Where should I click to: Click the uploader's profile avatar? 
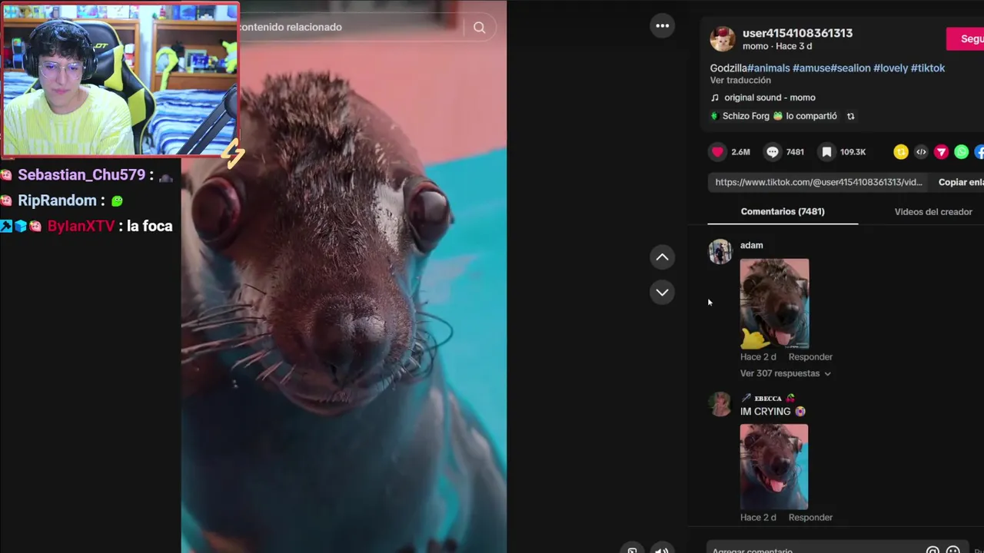[722, 38]
